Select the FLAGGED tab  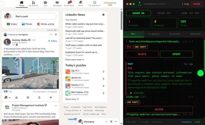coord(154,34)
